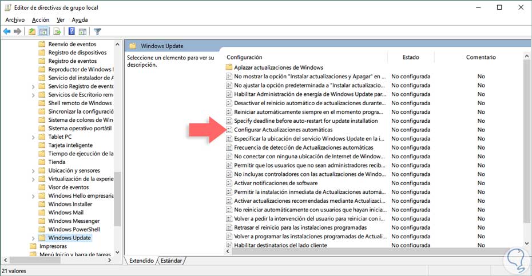Select No incluyas controladores policy
Viewport: 532px width, 276px height.
click(x=310, y=174)
